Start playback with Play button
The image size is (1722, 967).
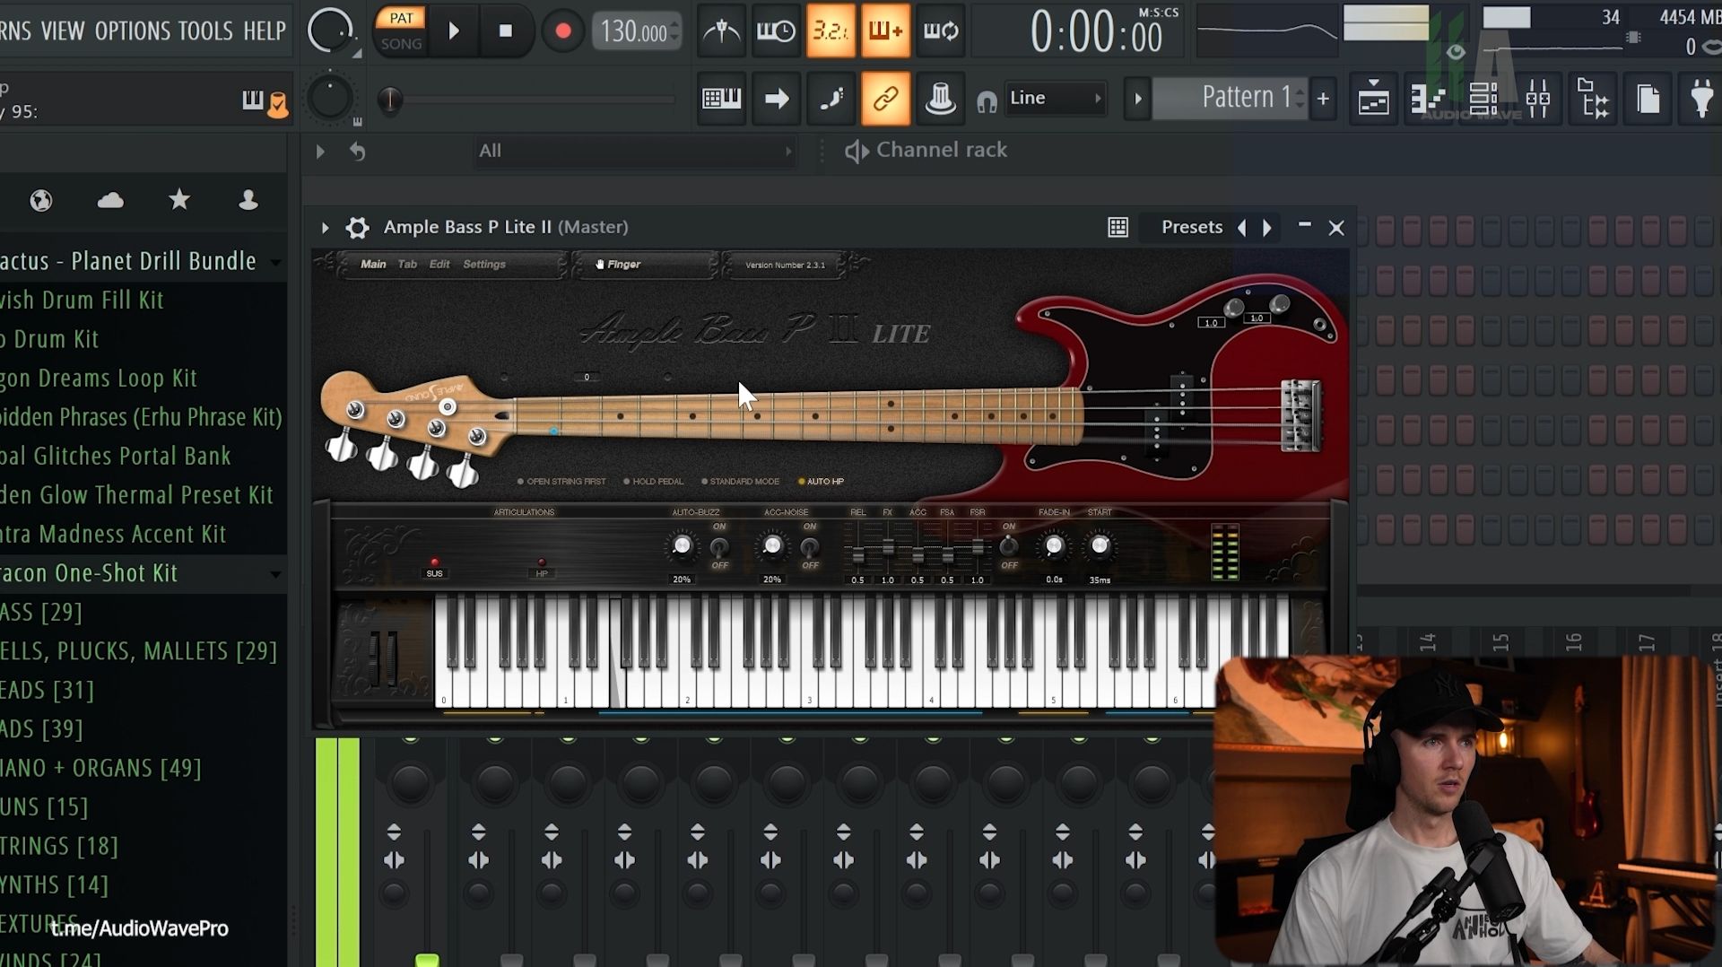tap(454, 31)
